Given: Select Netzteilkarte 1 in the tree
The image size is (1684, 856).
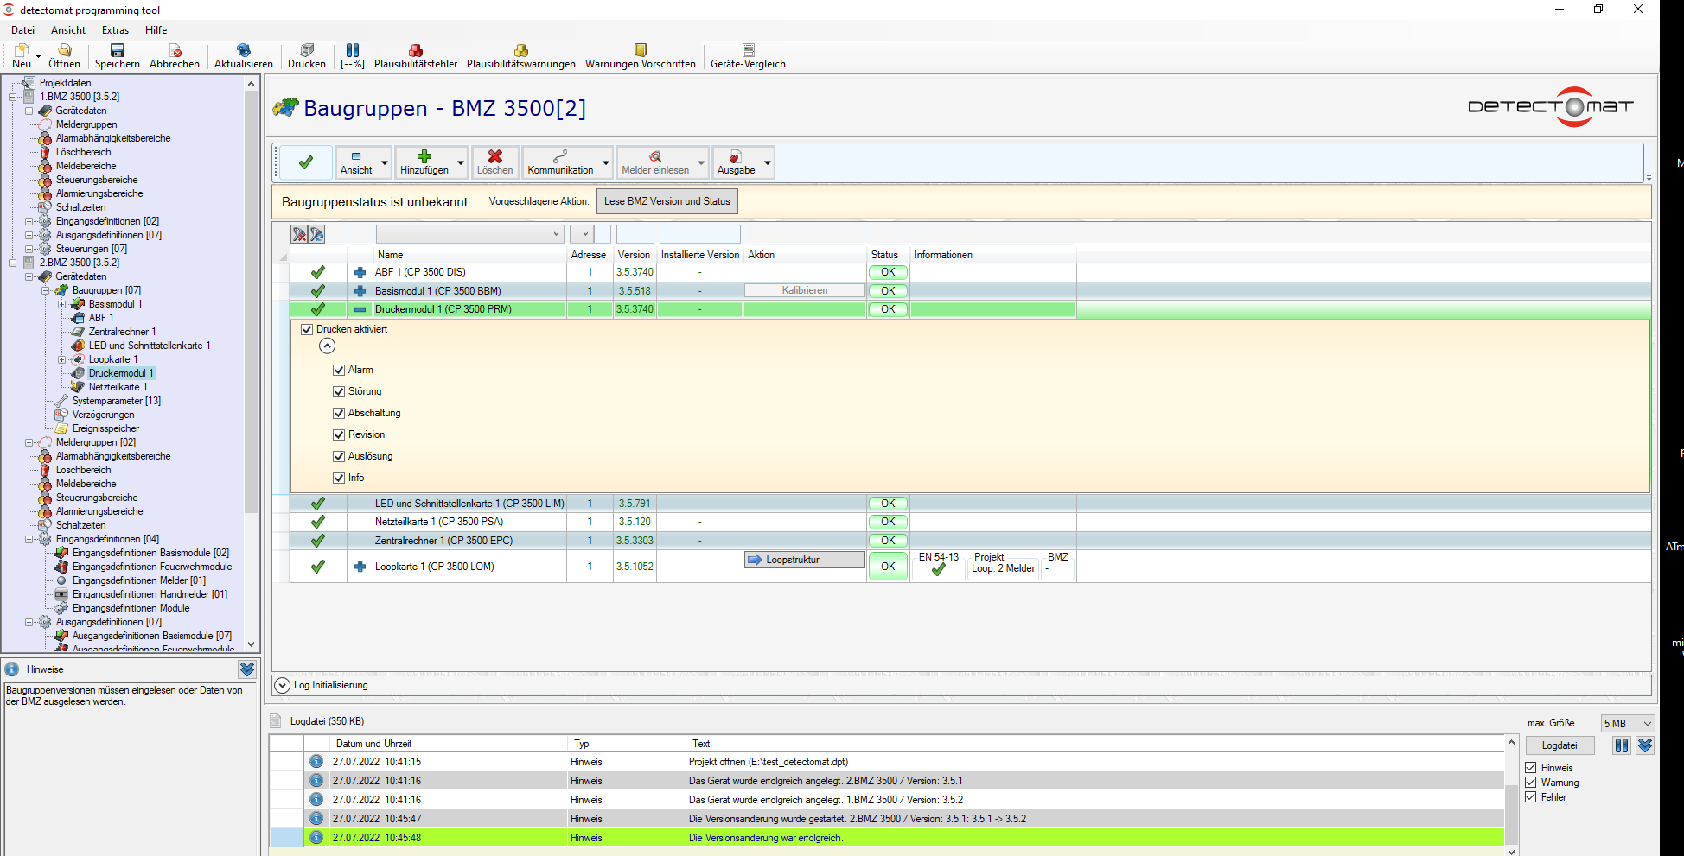Looking at the screenshot, I should click(118, 387).
